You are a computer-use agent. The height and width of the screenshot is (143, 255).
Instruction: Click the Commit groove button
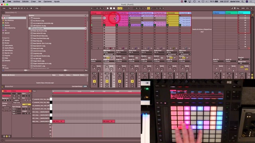tap(6, 108)
